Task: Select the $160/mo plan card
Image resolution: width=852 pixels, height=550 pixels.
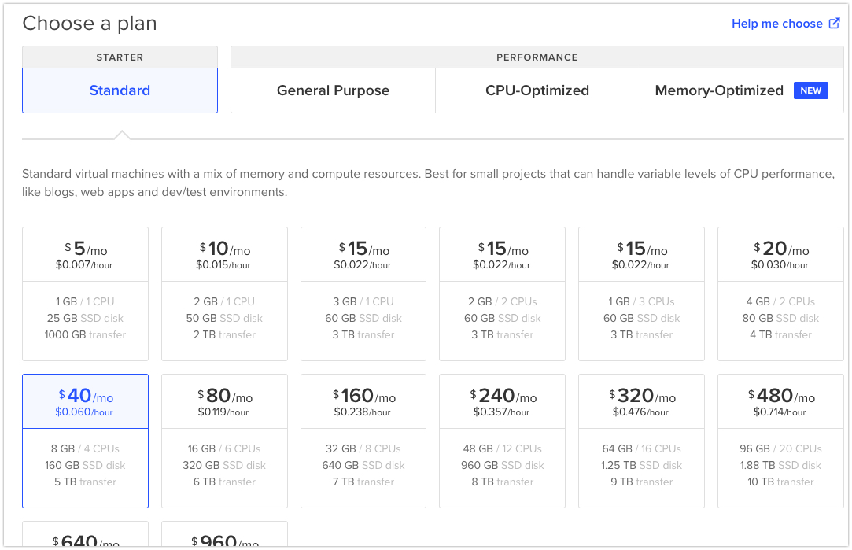Action: tap(363, 441)
